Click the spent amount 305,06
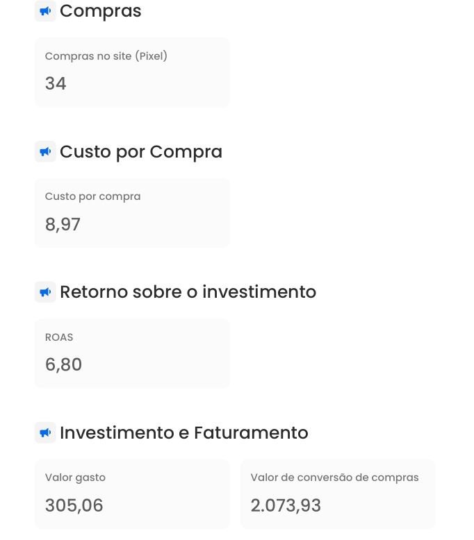Viewport: 474px width, 540px height. point(74,505)
